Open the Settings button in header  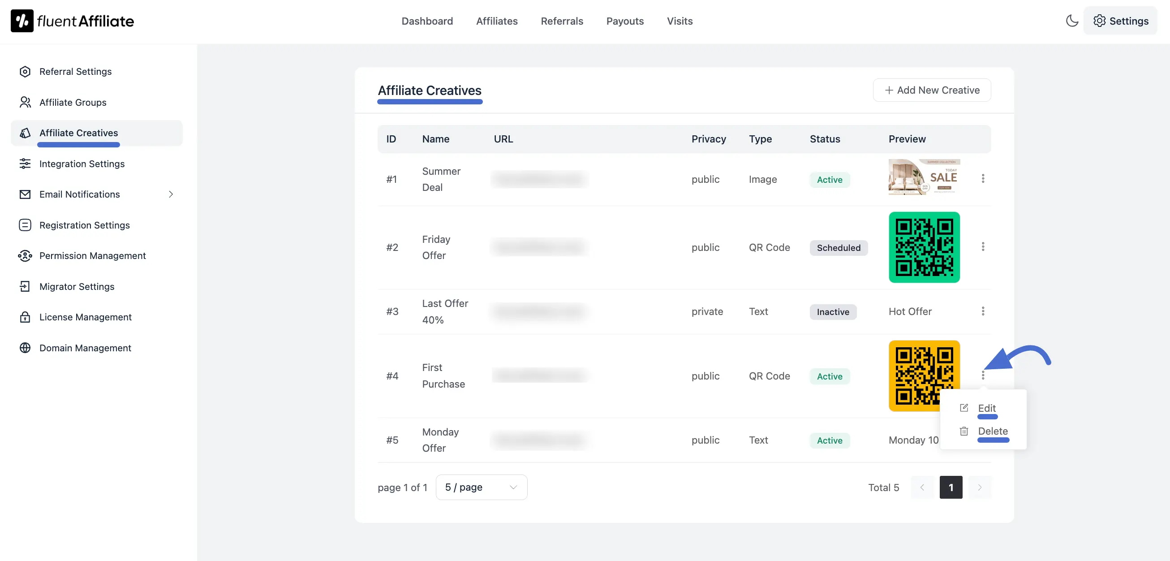(x=1120, y=21)
